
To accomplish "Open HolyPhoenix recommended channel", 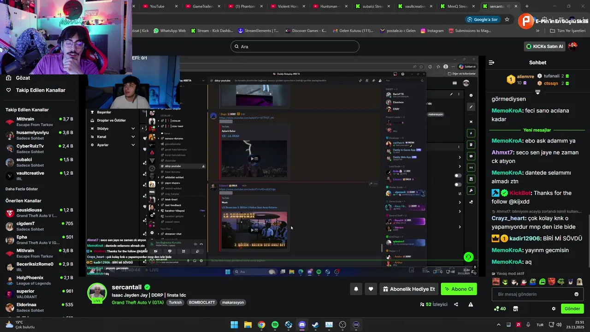I will point(39,280).
